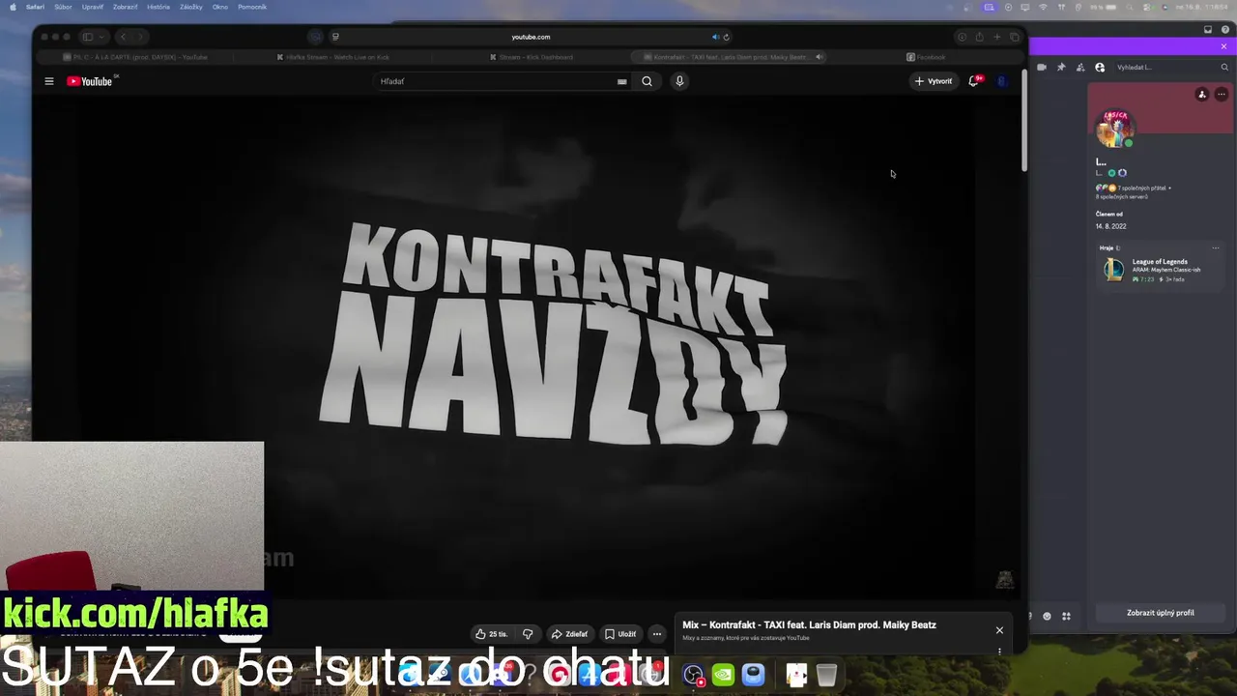
Task: Open more actions menu below video
Action: click(656, 634)
